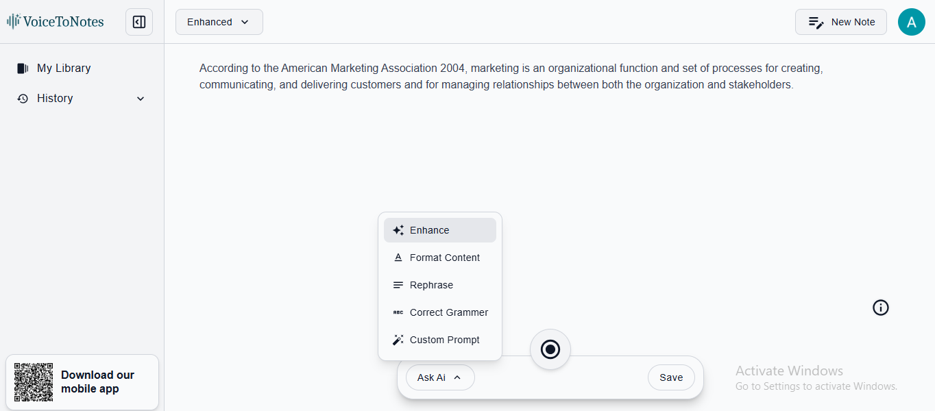Click the user avatar circle
Screen dimensions: 935x411
pos(912,21)
